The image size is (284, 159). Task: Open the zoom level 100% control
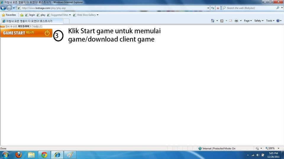point(270,148)
